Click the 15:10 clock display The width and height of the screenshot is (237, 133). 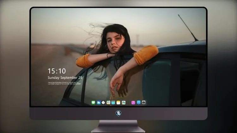coord(57,71)
